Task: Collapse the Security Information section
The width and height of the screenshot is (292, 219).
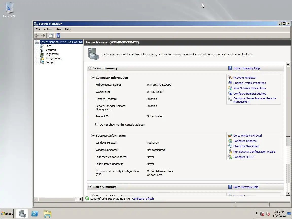Action: pos(93,135)
